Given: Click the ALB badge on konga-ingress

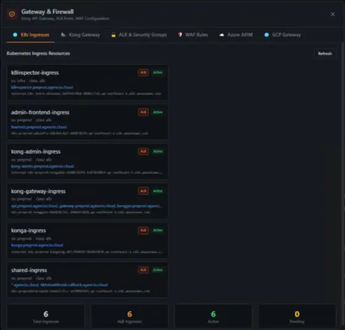Looking at the screenshot, I should tap(143, 230).
